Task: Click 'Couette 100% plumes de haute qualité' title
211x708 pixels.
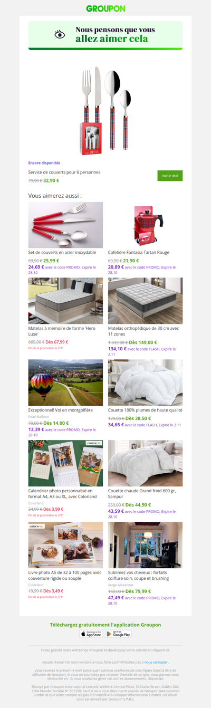Action: (145, 410)
